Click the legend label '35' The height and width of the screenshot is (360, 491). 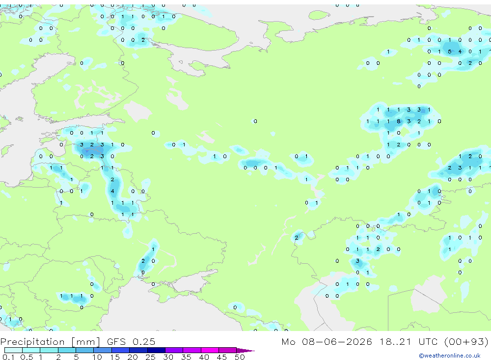tap(186, 357)
